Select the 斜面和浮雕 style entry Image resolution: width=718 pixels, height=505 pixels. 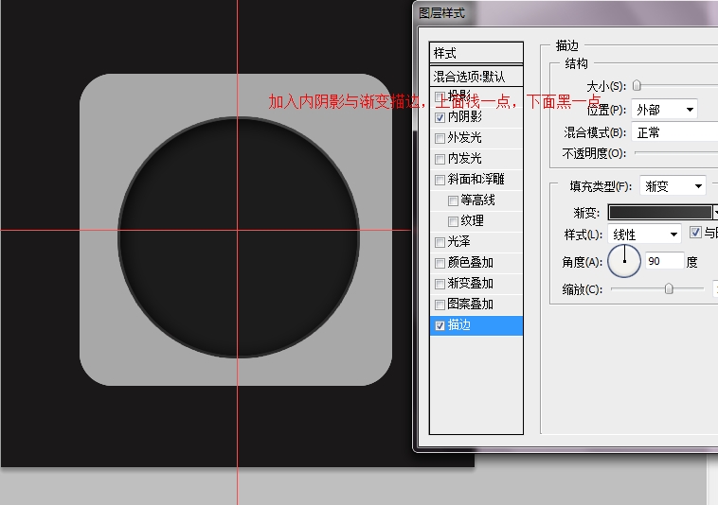click(x=476, y=179)
